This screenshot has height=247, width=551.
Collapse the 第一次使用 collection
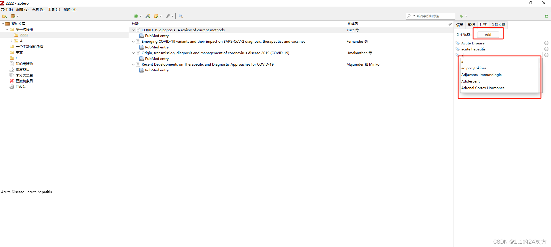(7, 29)
